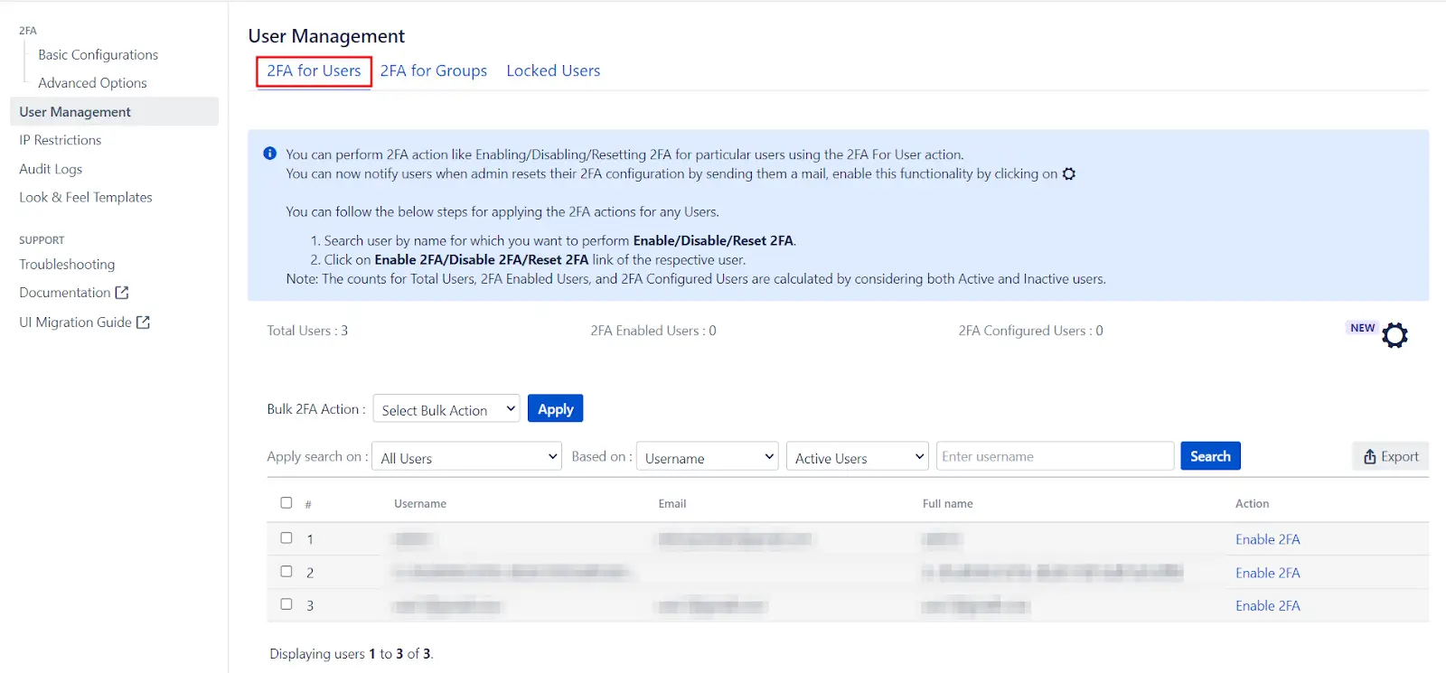This screenshot has height=673, width=1446.
Task: Click the 2FA section header in sidebar
Action: (28, 31)
